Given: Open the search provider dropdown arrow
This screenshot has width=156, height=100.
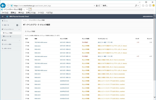Looking at the screenshot, I should point(138,6).
